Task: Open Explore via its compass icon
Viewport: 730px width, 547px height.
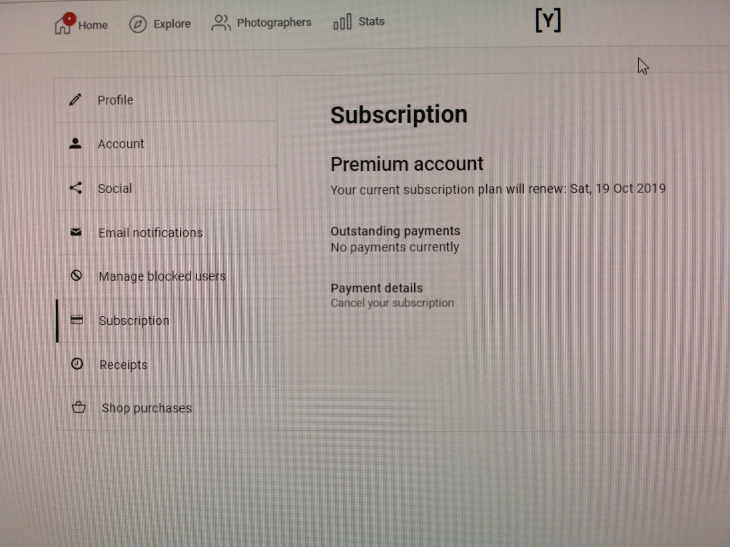Action: click(137, 24)
